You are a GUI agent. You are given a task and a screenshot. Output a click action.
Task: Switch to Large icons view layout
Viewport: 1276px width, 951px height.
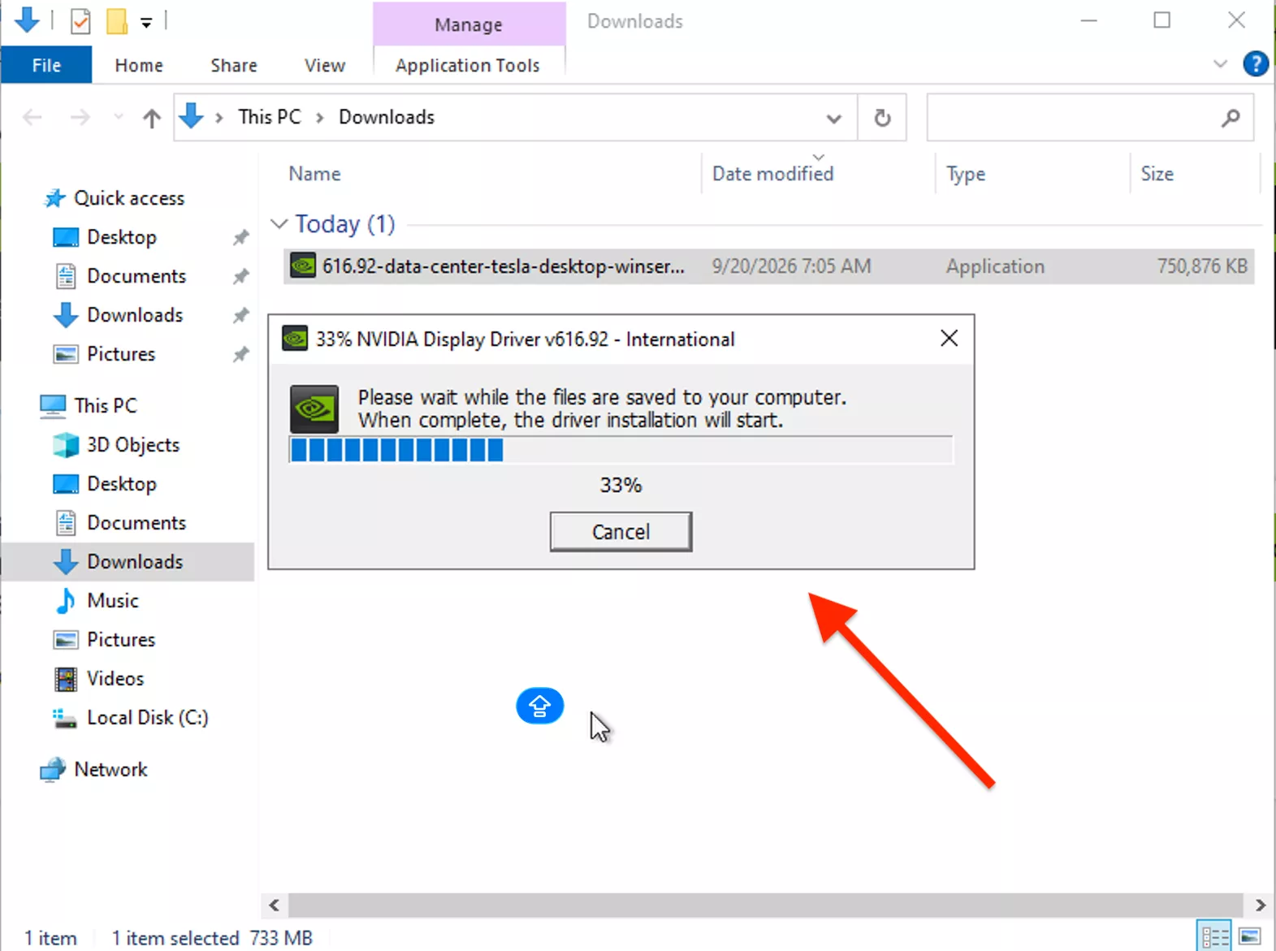point(1250,936)
